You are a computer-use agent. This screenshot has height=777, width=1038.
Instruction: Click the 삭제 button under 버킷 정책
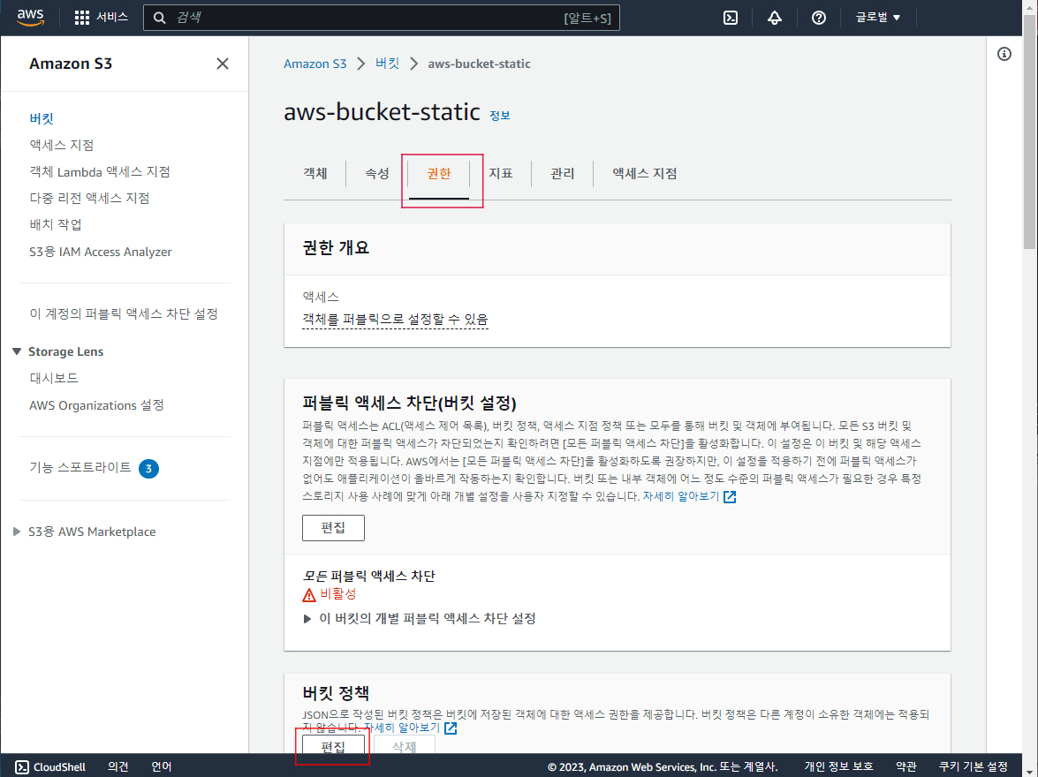click(x=404, y=746)
